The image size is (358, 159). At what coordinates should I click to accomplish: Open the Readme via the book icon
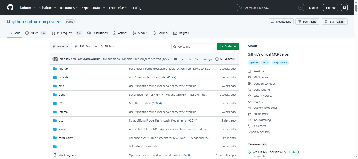pos(249,71)
